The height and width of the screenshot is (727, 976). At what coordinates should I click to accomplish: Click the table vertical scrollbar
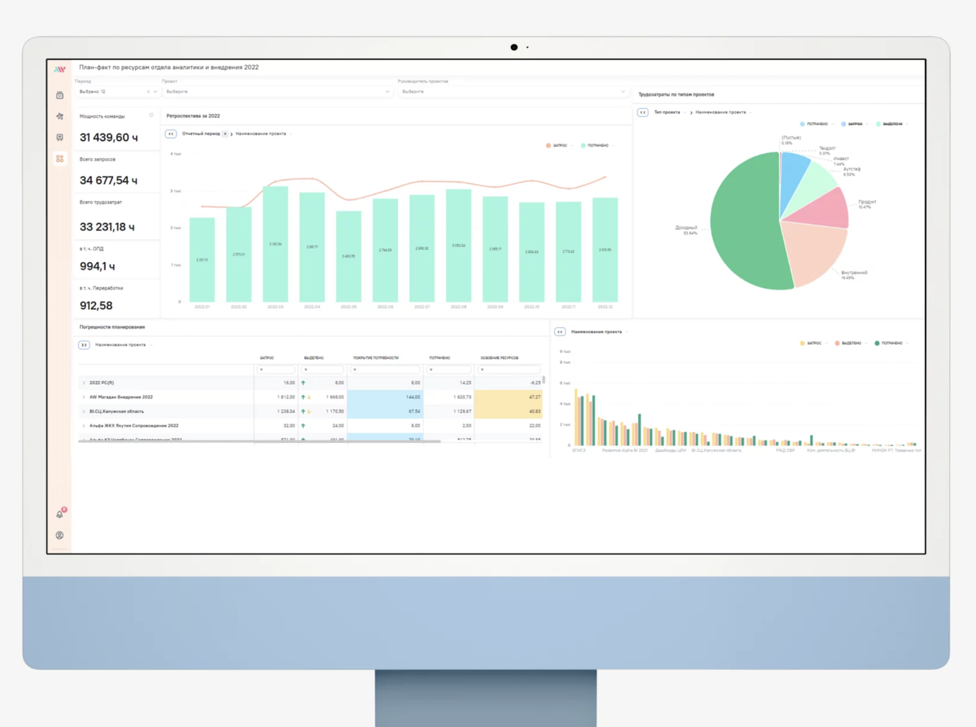(x=544, y=380)
